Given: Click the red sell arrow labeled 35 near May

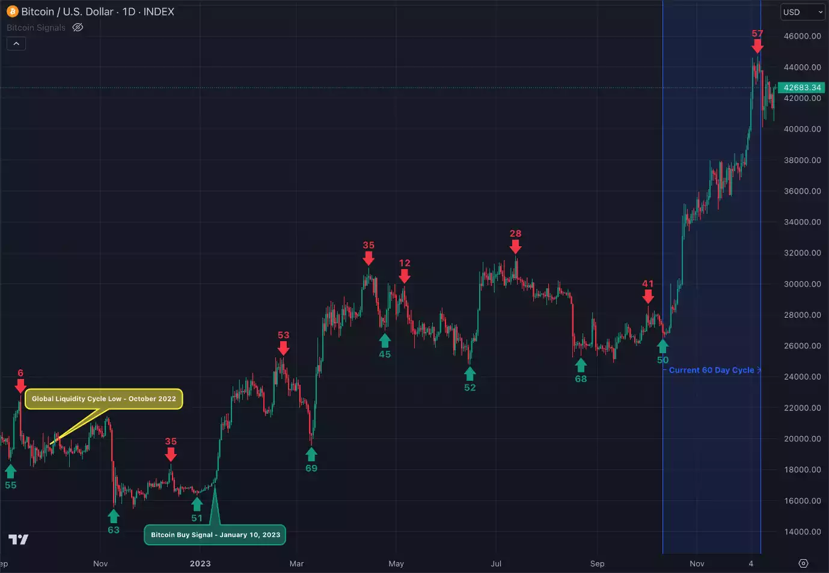Looking at the screenshot, I should pos(369,258).
